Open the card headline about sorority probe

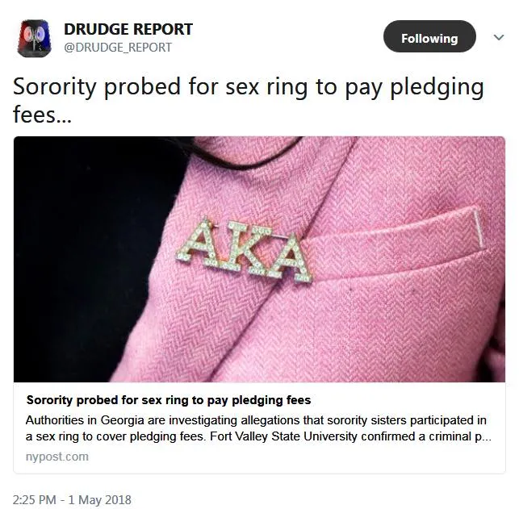(169, 400)
